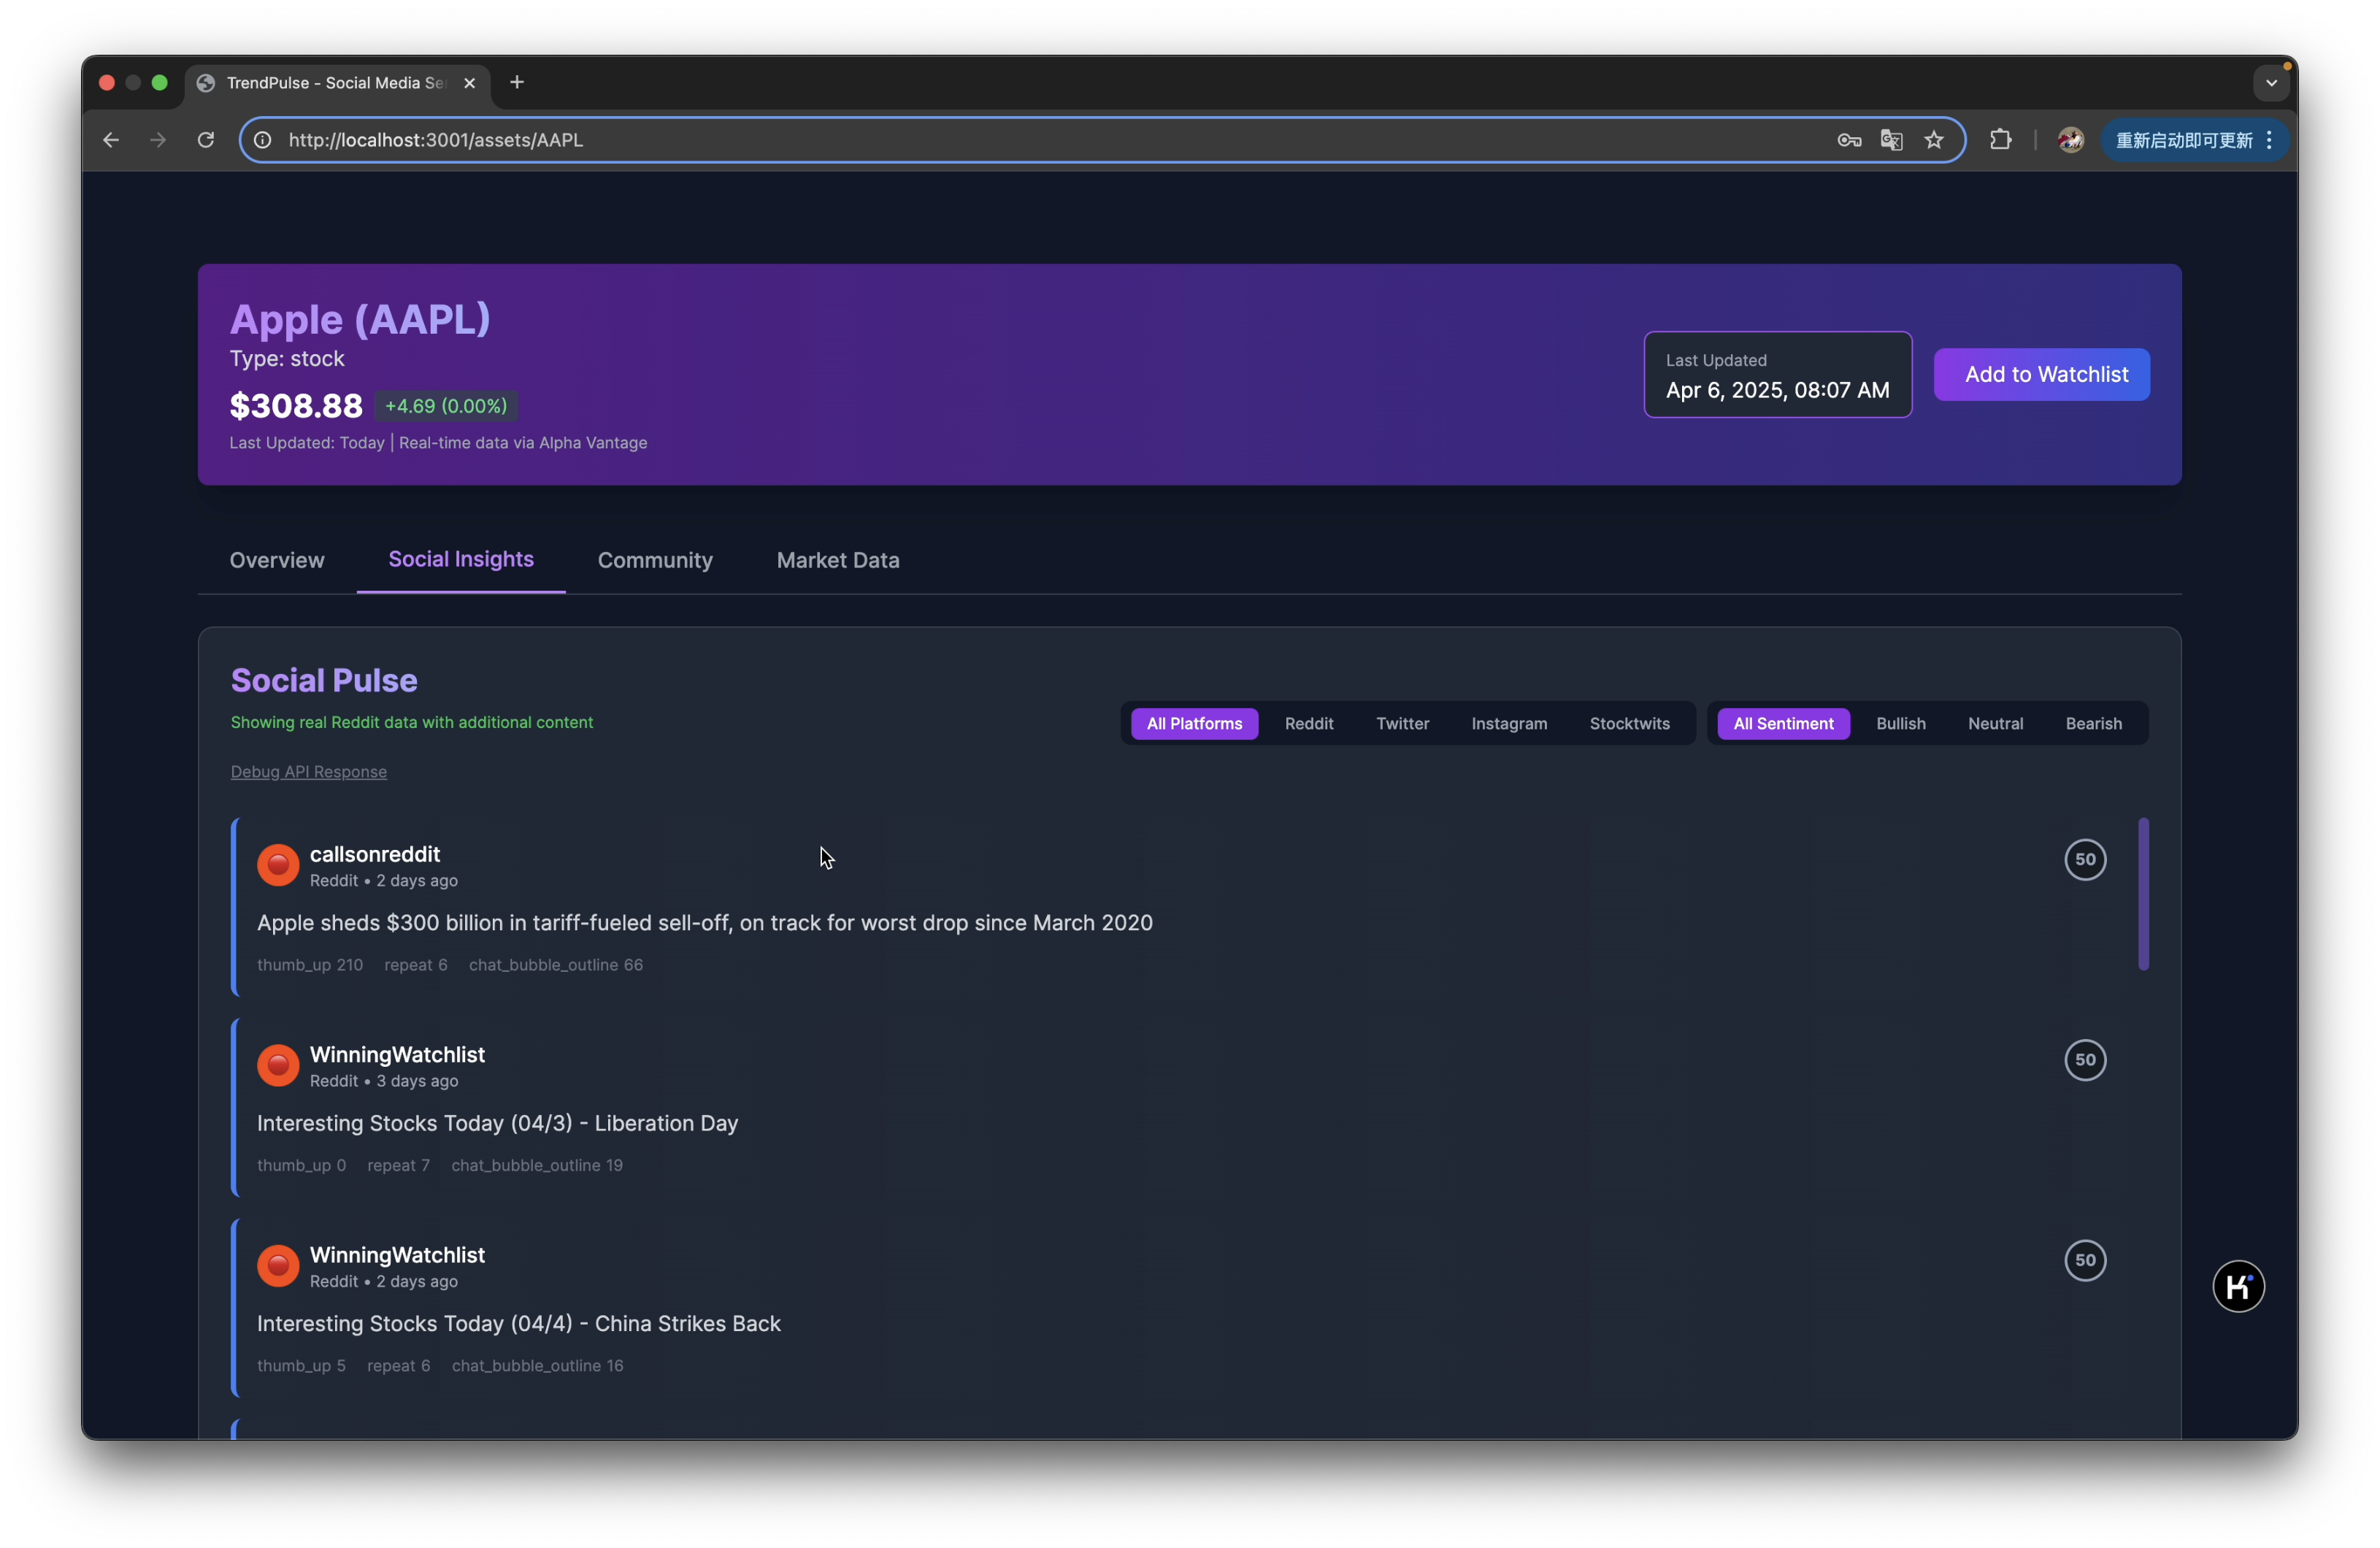The width and height of the screenshot is (2380, 1548).
Task: Show only Twitter platform posts
Action: (x=1402, y=723)
